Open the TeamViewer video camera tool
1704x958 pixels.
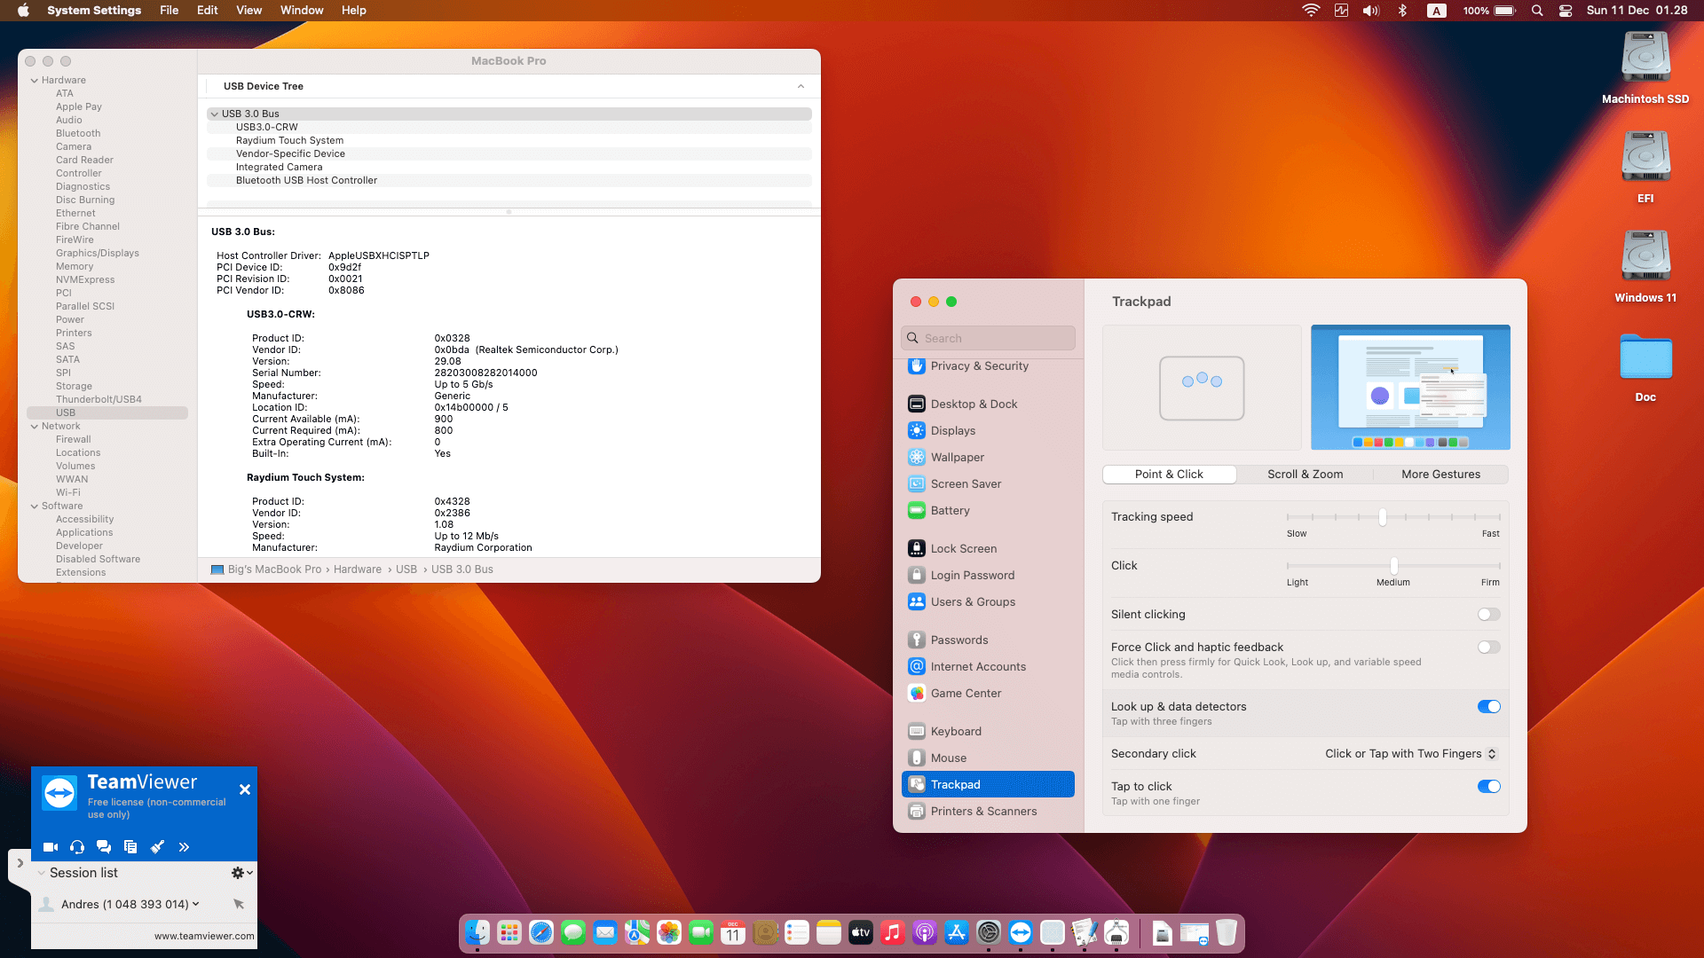click(x=51, y=847)
